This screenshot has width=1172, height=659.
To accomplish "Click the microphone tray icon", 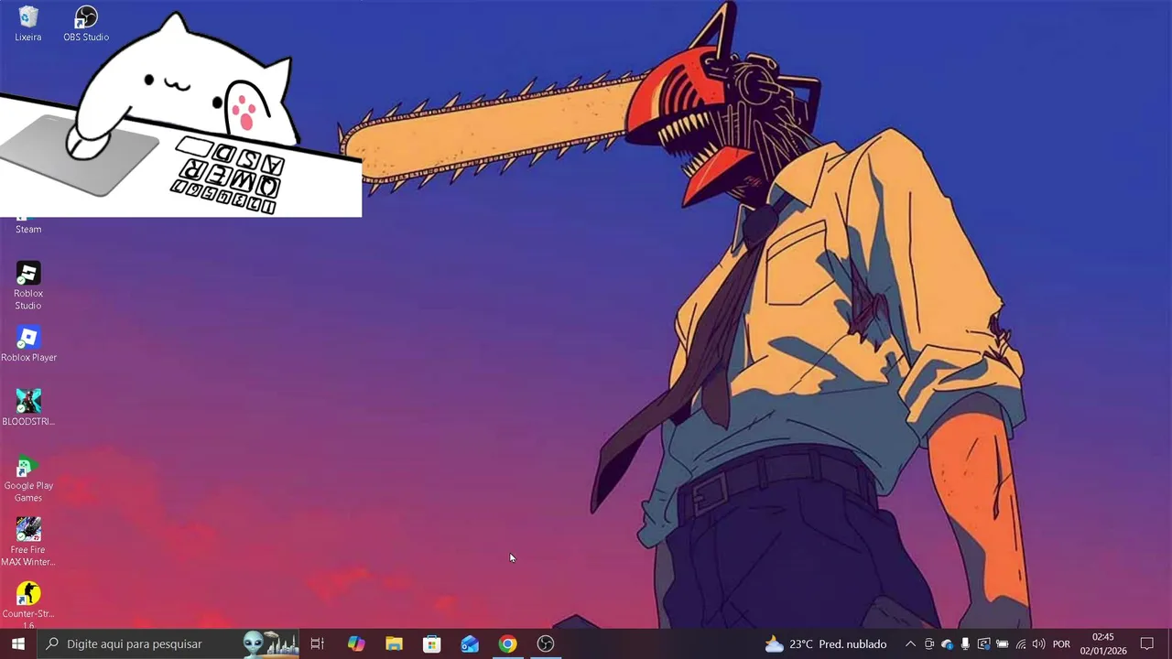I will [x=965, y=644].
